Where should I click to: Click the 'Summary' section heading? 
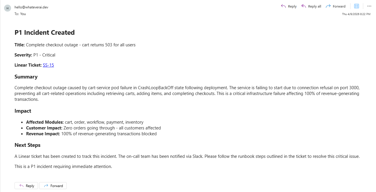[x=26, y=77]
